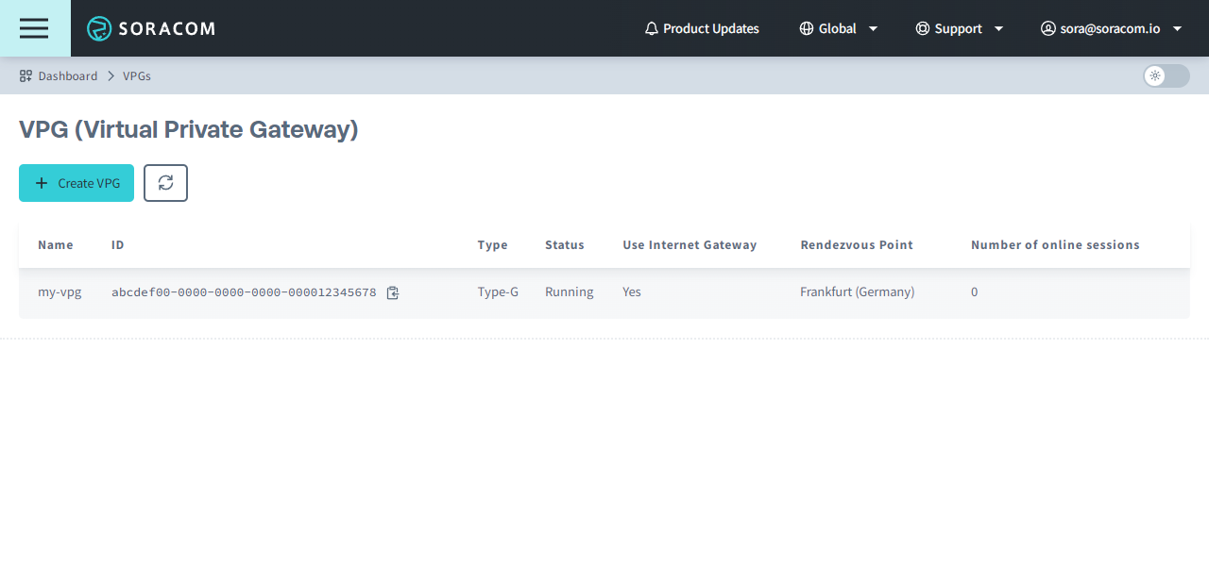
Task: Click the Running status of my-vpg
Action: click(569, 291)
